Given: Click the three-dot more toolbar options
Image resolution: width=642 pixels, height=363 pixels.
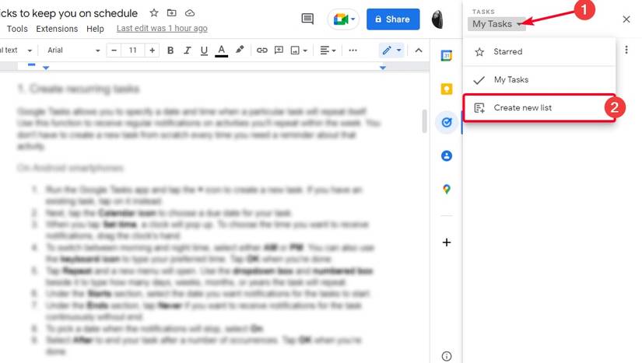Looking at the screenshot, I should (353, 51).
